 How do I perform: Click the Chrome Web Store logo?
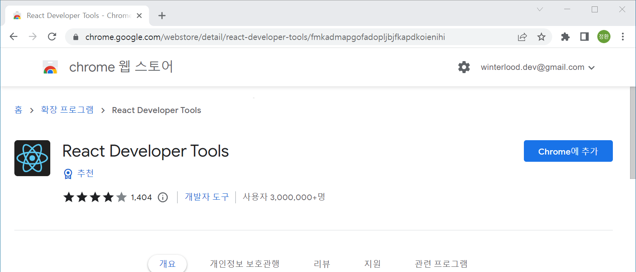point(50,67)
